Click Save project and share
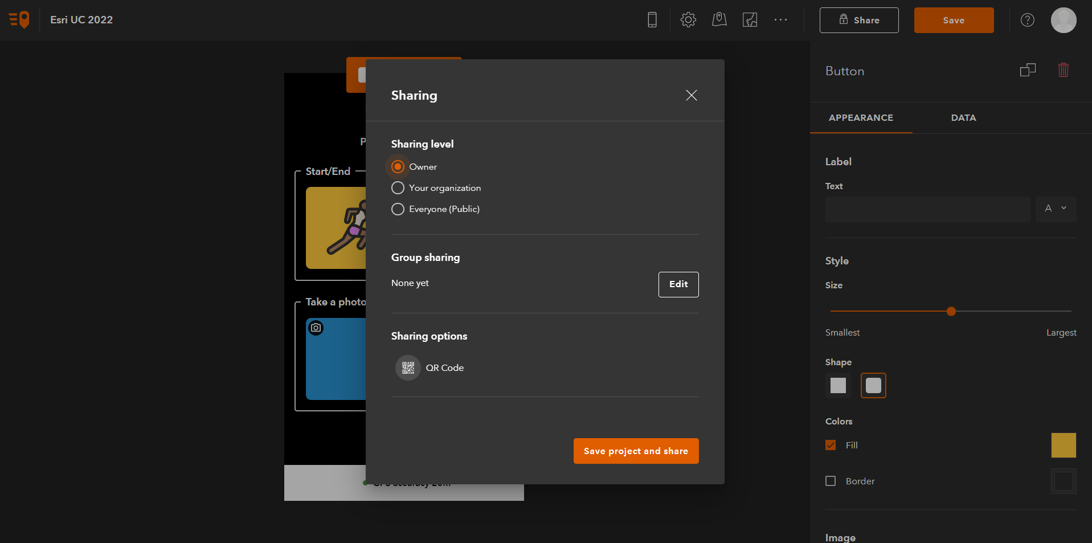The image size is (1092, 543). 636,451
